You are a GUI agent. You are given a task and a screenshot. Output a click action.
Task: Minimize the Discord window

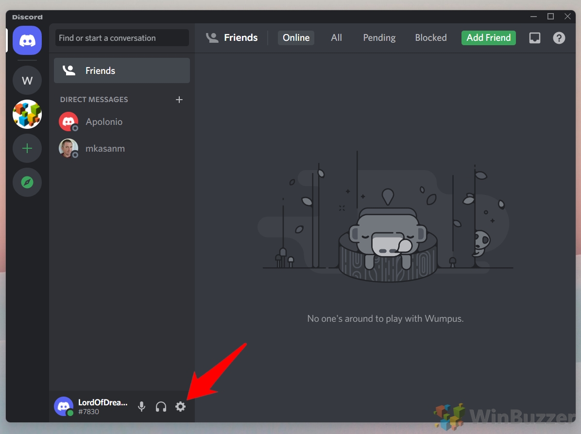[x=533, y=17]
